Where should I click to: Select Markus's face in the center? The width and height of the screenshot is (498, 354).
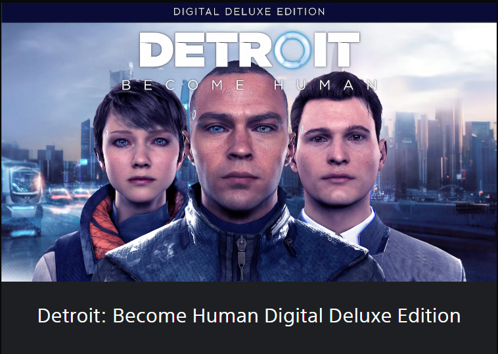pos(240,143)
